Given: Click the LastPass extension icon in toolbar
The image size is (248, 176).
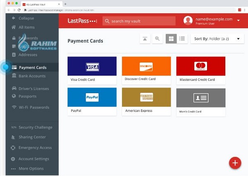Looking at the screenshot, I should 240,10.
